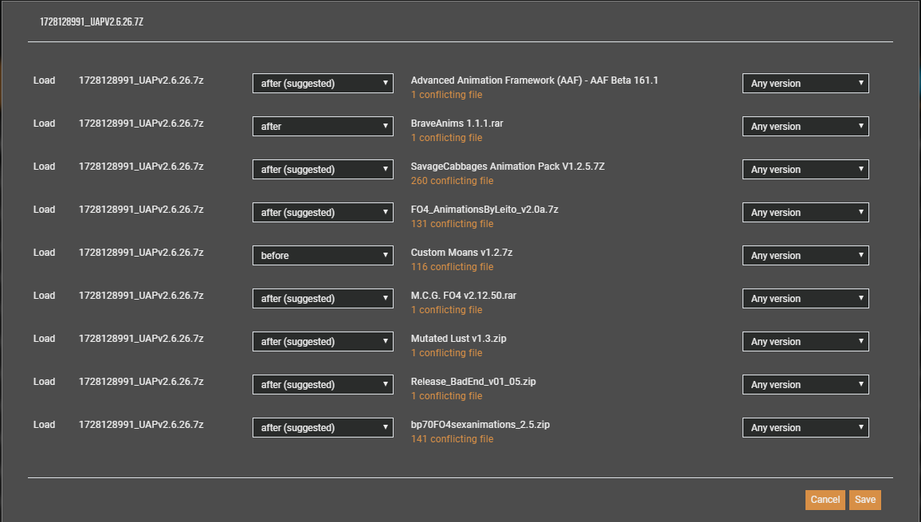This screenshot has height=522, width=921.
Task: Open Any version dropdown for Advanced Animation Framework
Action: tap(805, 84)
